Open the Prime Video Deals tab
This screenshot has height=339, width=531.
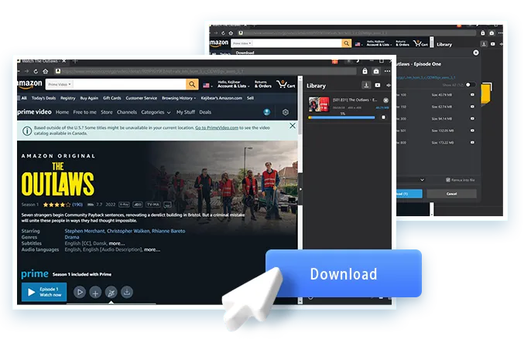click(x=205, y=112)
